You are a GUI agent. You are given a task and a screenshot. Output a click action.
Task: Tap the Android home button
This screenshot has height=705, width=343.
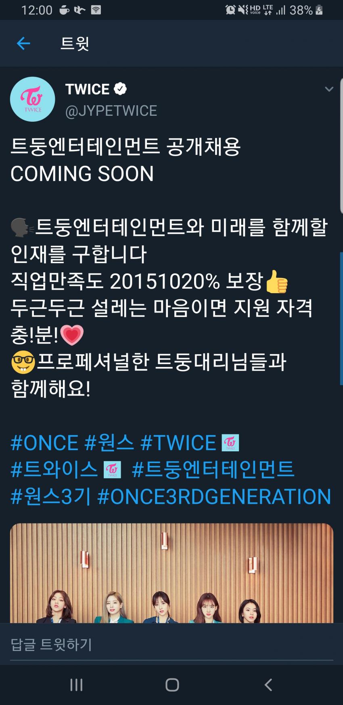172,685
